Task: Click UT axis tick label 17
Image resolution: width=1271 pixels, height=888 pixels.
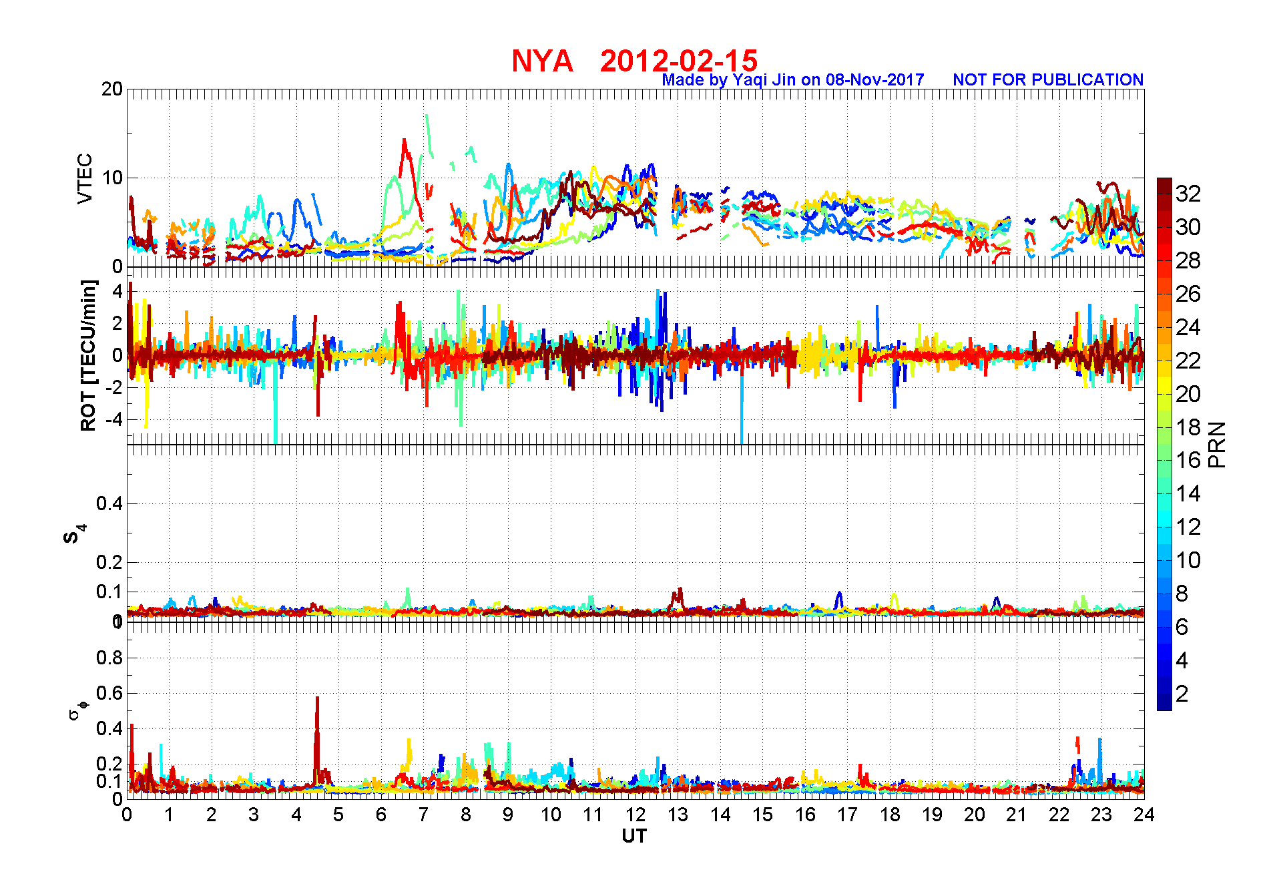Action: [847, 815]
